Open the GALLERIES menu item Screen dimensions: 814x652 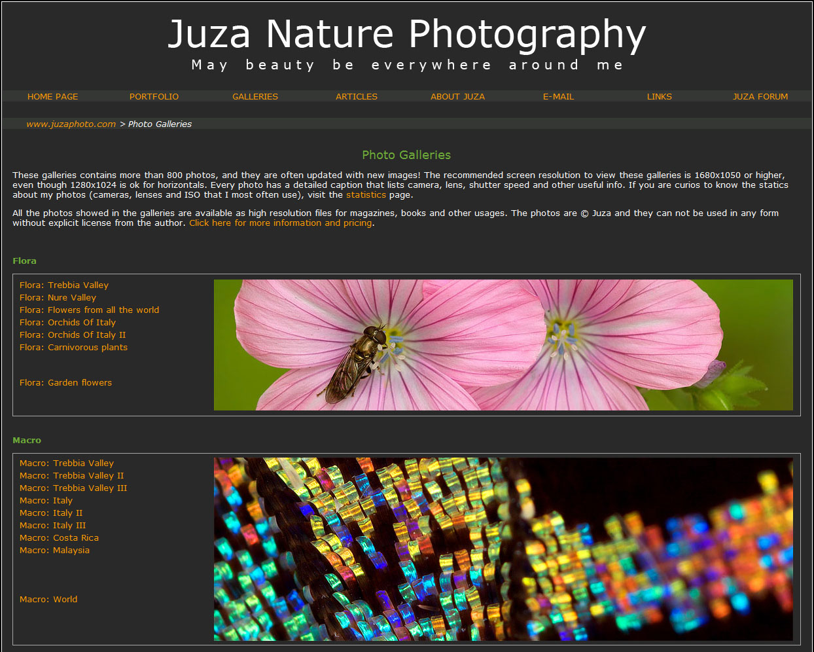(x=255, y=96)
